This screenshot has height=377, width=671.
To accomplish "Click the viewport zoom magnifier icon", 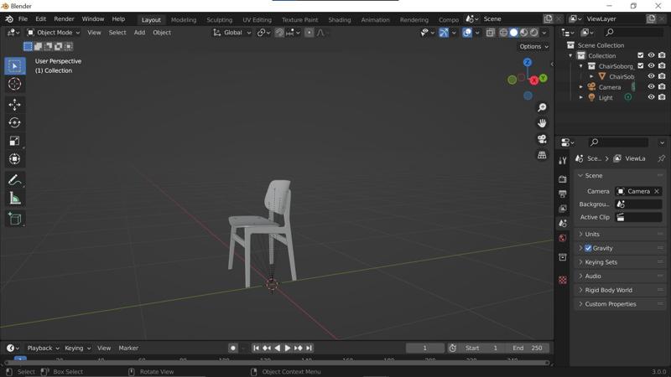I will [x=542, y=107].
